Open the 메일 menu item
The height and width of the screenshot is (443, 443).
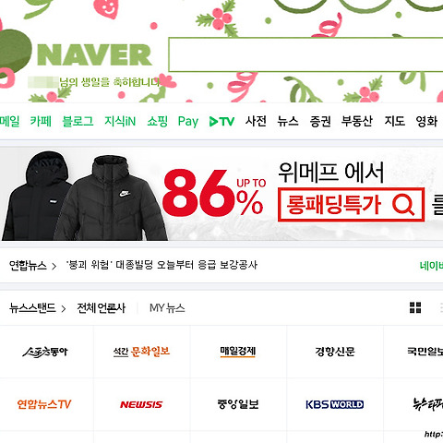9,121
